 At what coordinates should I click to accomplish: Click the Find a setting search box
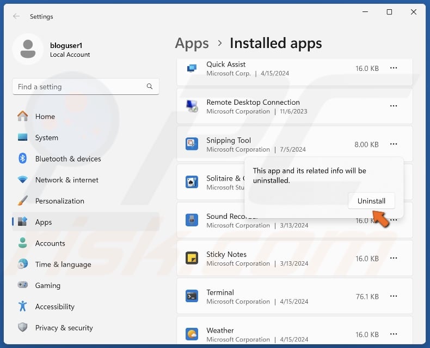(85, 87)
